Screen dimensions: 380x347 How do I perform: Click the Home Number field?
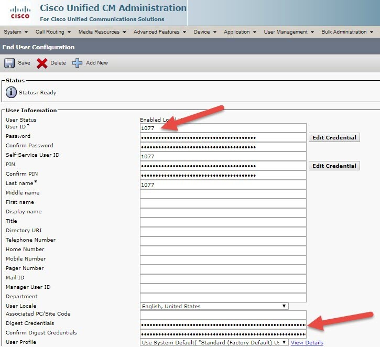tap(223, 251)
